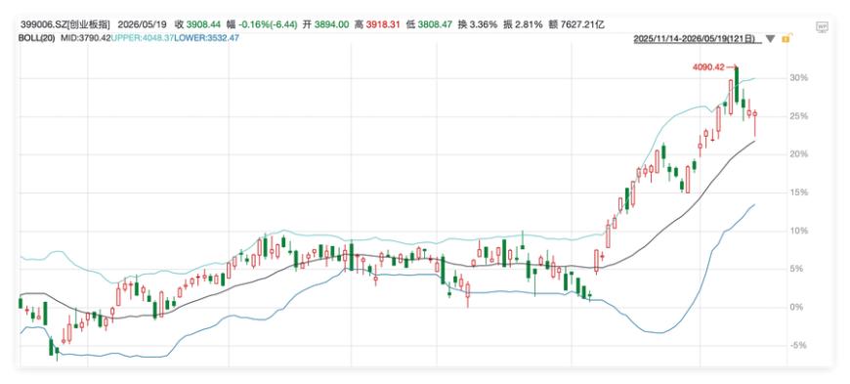The height and width of the screenshot is (384, 850).
Task: Click the -0.16%(-6.44) change value
Action: [267, 24]
